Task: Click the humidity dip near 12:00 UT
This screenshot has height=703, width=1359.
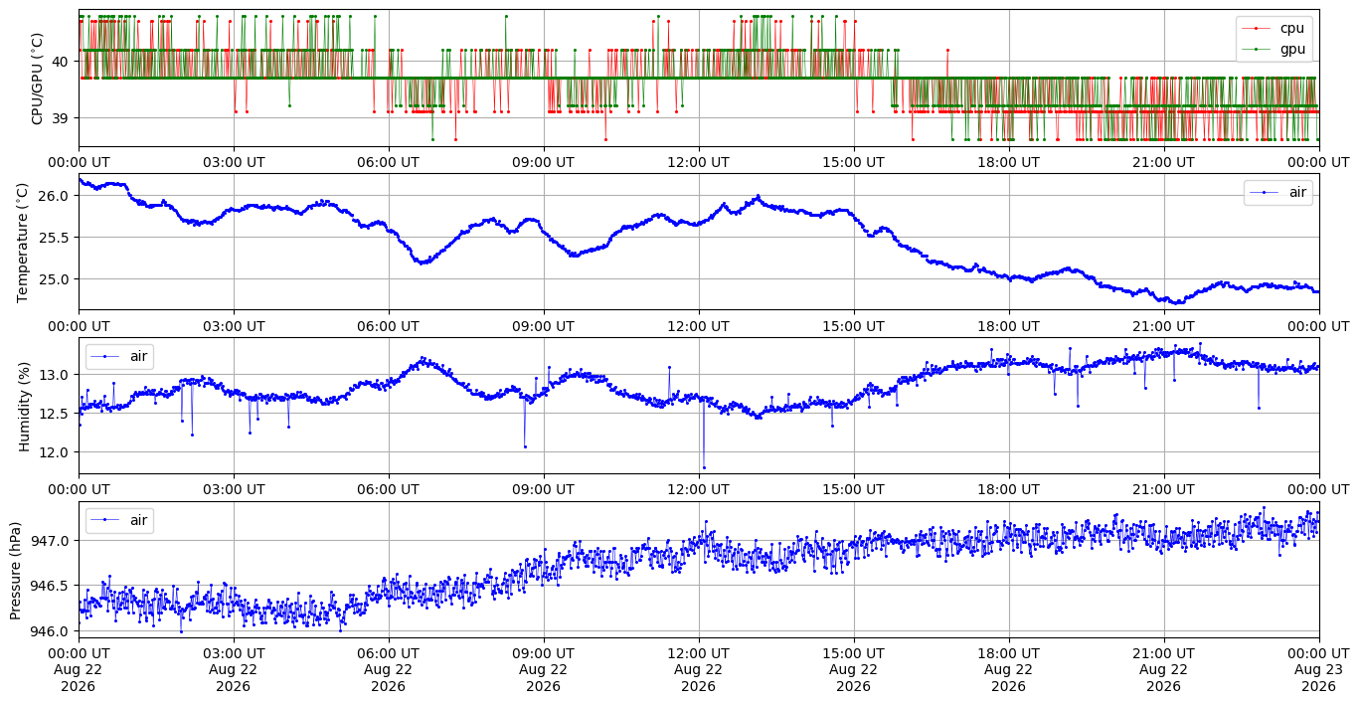Action: click(x=704, y=466)
